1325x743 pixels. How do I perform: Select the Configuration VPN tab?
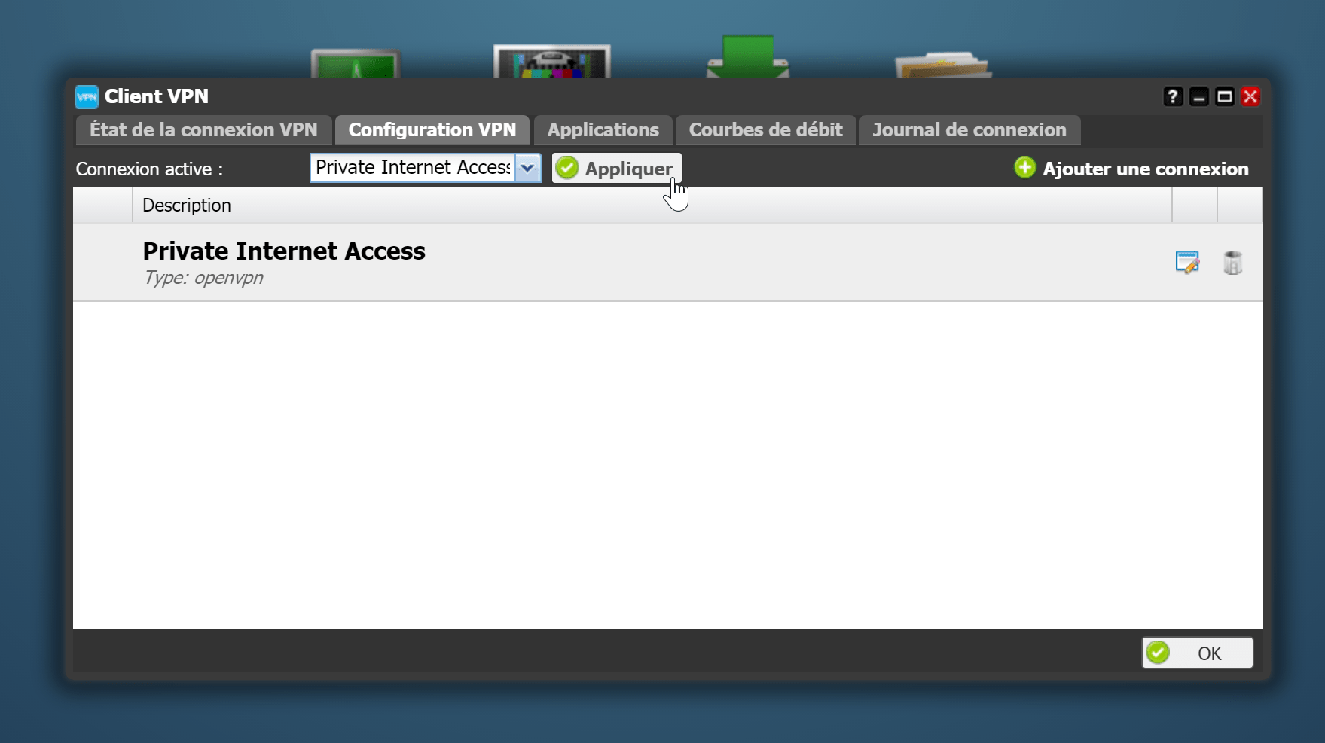click(432, 130)
